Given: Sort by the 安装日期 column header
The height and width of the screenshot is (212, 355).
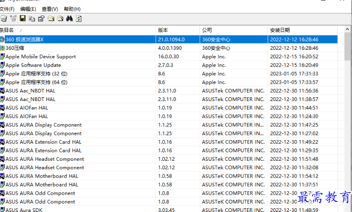Looking at the screenshot, I should point(303,30).
